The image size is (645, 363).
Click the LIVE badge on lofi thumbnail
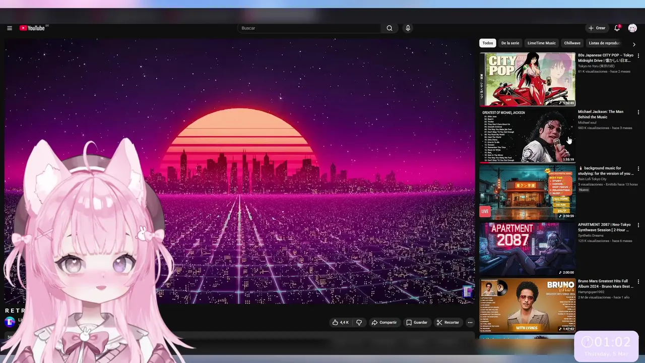coord(485,211)
